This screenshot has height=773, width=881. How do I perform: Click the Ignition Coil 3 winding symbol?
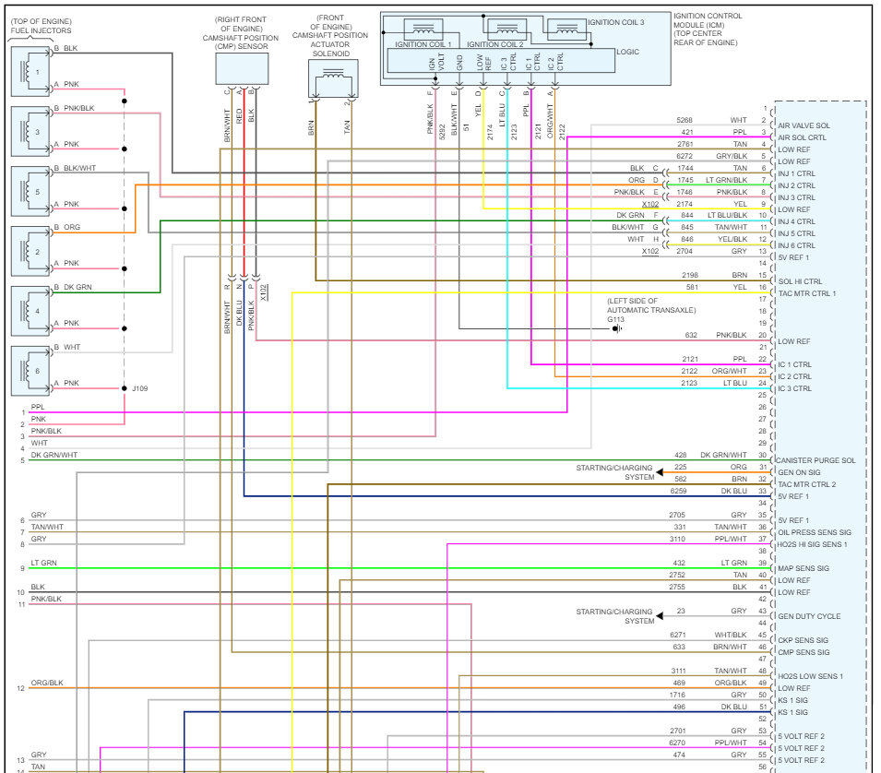567,29
